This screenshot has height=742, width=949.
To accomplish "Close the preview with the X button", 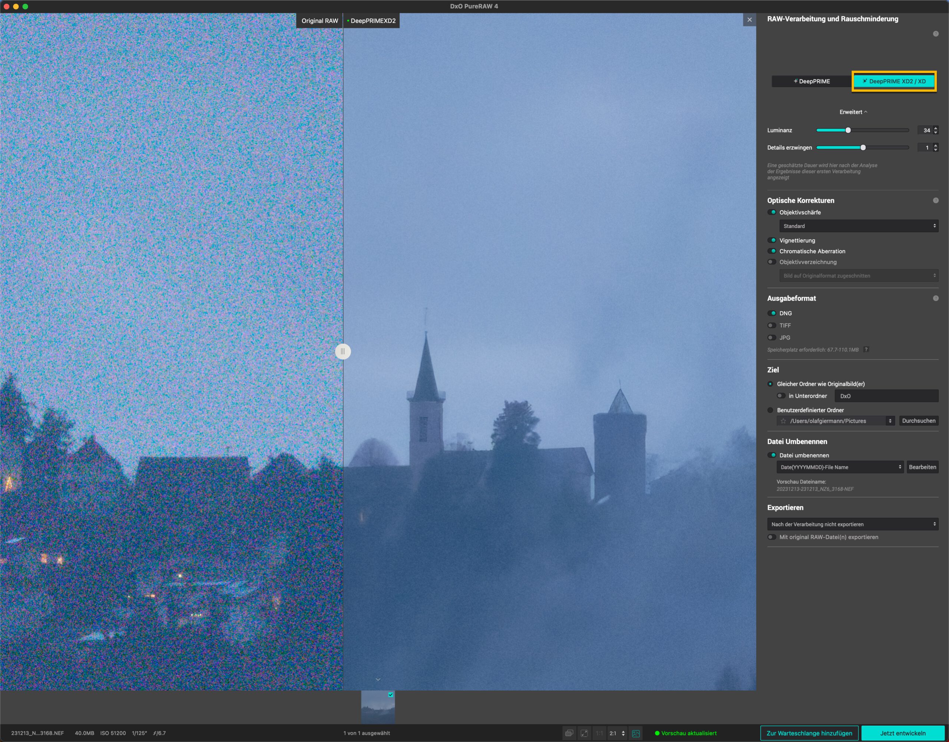I will (749, 20).
